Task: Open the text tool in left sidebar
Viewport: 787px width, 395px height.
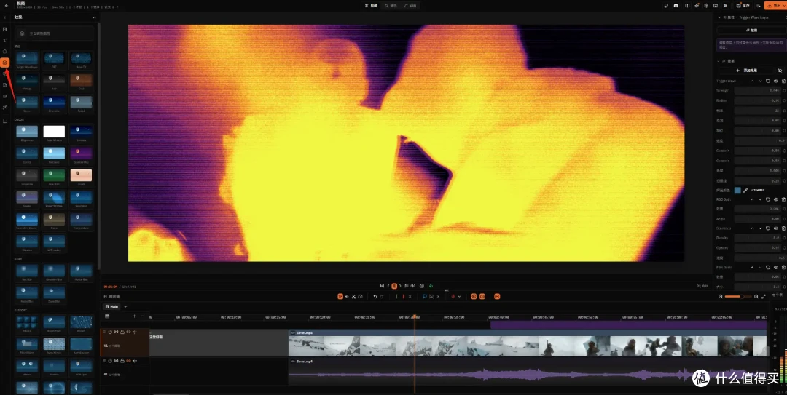Action: tap(5, 41)
